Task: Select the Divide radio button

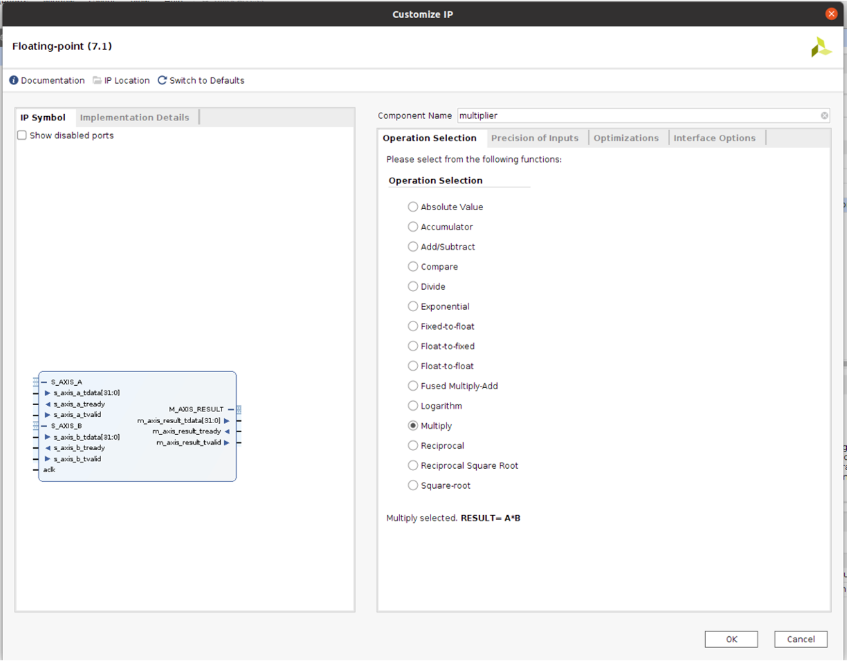Action: click(413, 286)
